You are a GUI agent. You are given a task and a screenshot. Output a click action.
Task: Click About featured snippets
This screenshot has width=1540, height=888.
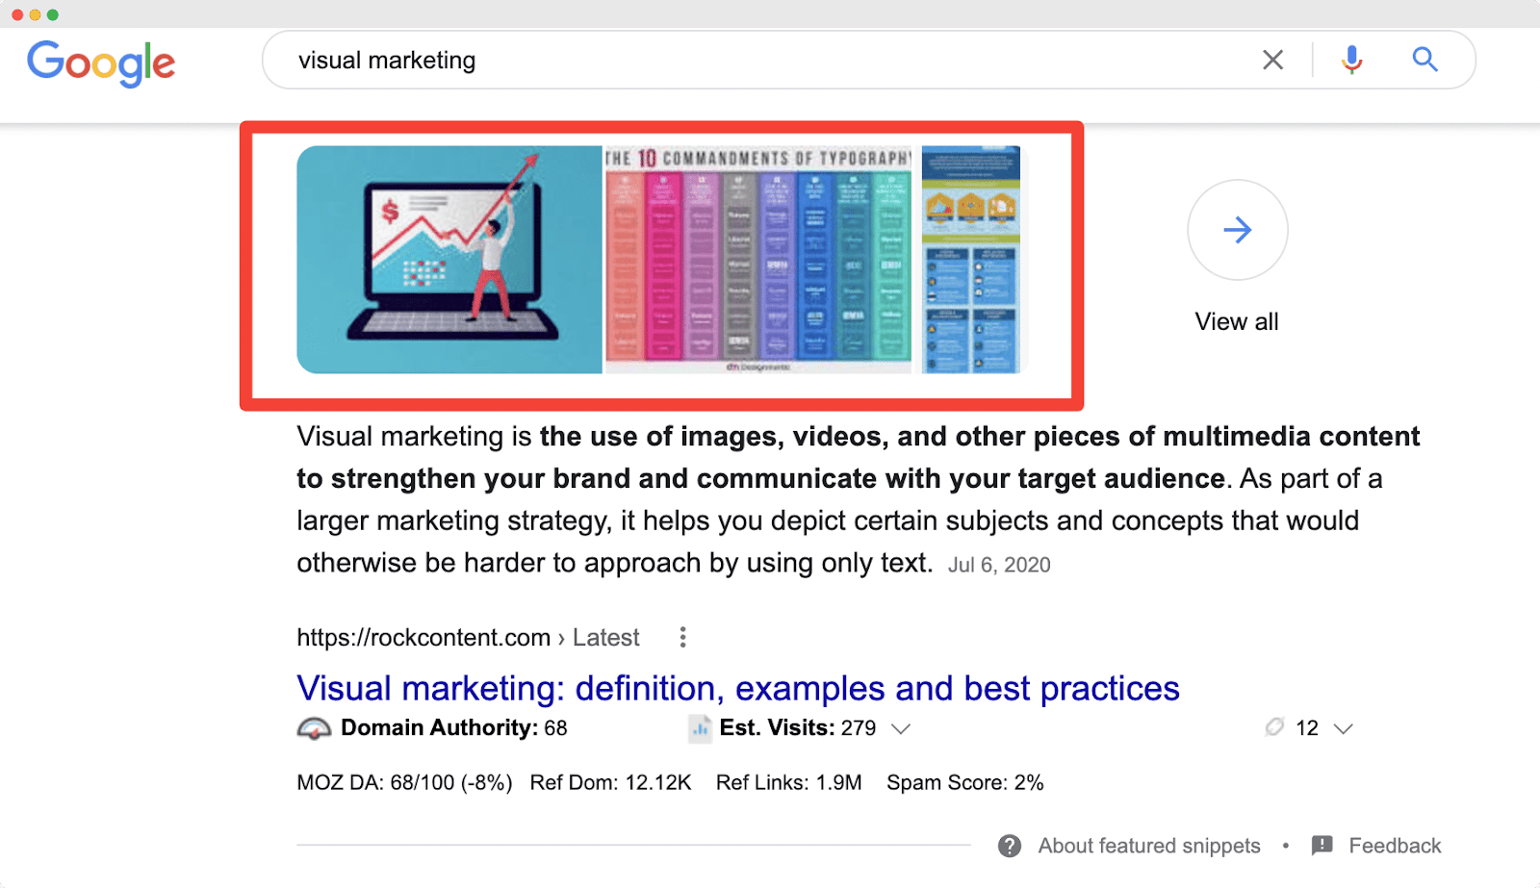coord(1148,846)
